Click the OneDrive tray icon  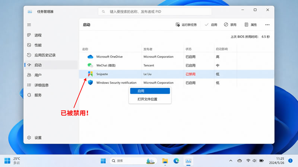pos(240,161)
